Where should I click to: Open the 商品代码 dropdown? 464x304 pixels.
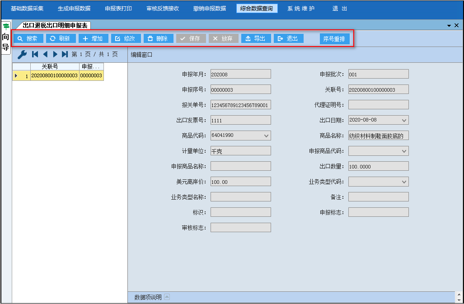[x=266, y=136]
